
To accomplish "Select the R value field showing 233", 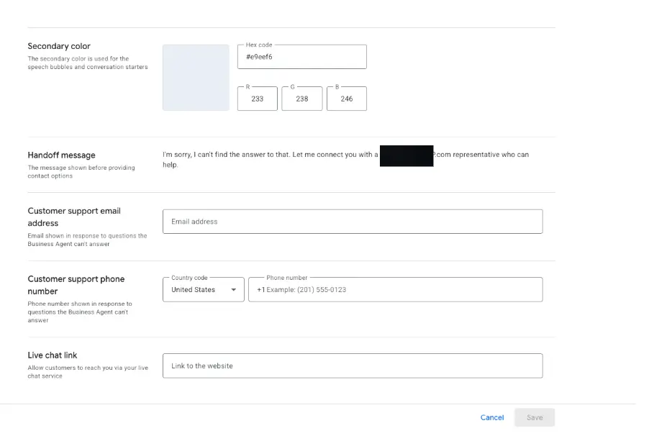I will click(257, 99).
